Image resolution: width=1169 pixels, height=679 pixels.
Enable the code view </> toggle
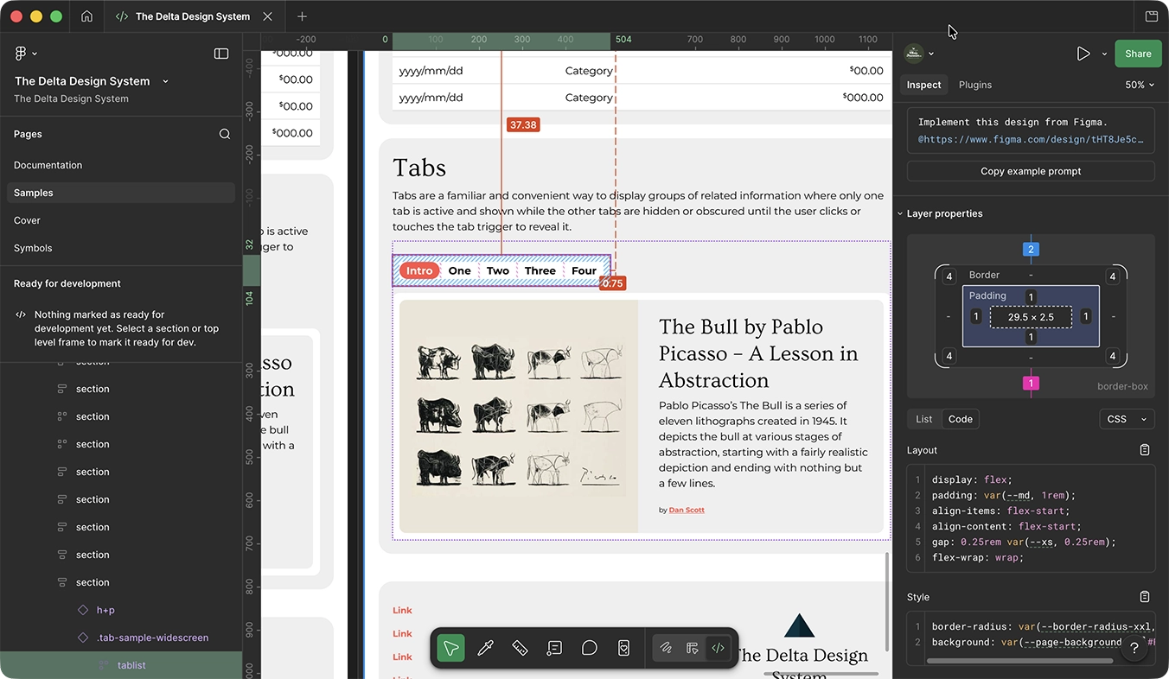[x=718, y=647]
